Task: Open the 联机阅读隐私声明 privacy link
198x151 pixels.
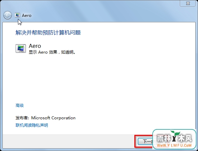Action: (x=32, y=125)
